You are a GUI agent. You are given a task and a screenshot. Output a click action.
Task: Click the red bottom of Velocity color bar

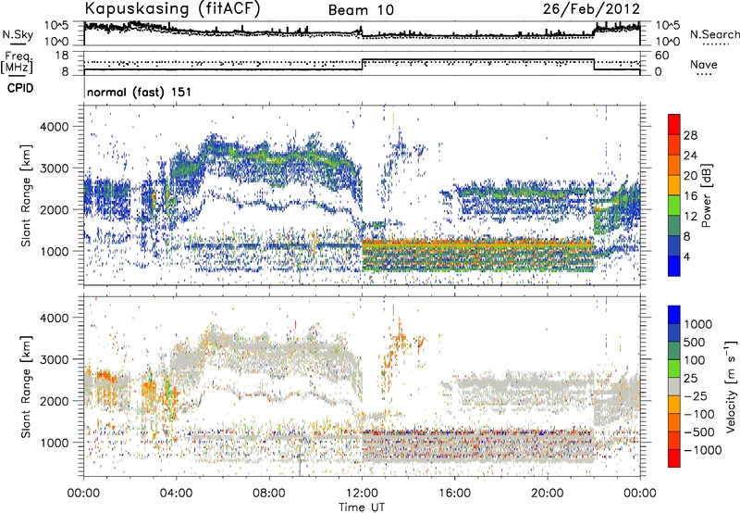(674, 458)
